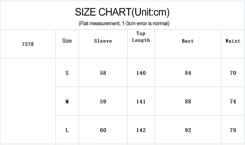Image resolution: width=245 pixels, height=145 pixels.
Task: Select the 7278 item code cell
Action: 28,44
